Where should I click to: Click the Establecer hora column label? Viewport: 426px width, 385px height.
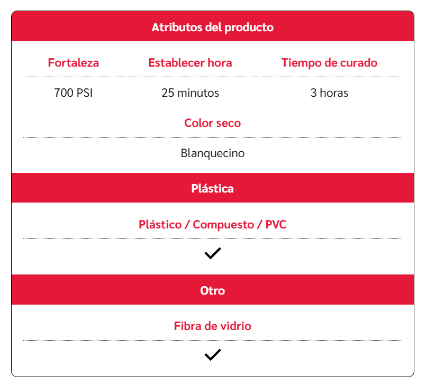[190, 62]
